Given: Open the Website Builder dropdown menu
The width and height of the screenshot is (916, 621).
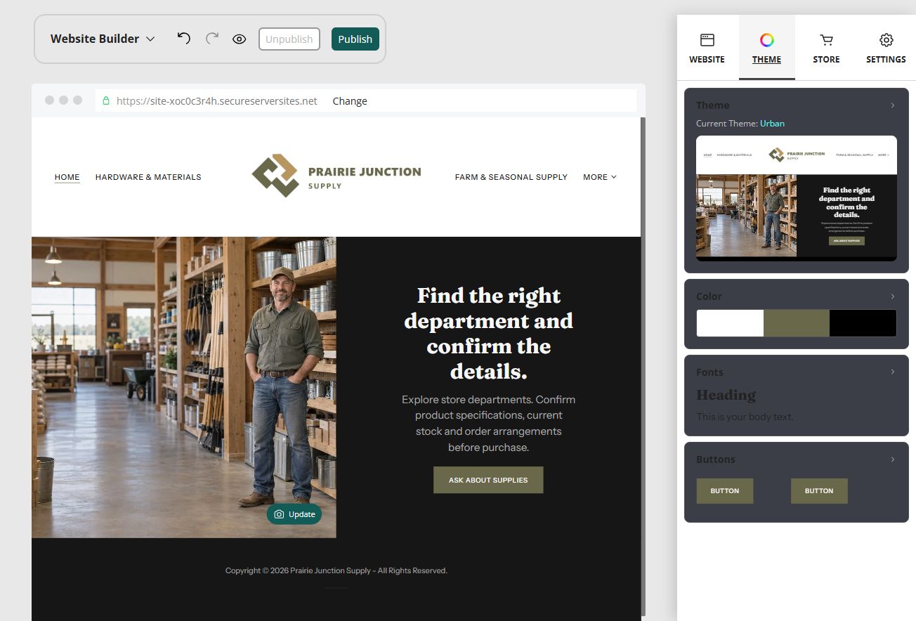Looking at the screenshot, I should point(103,39).
